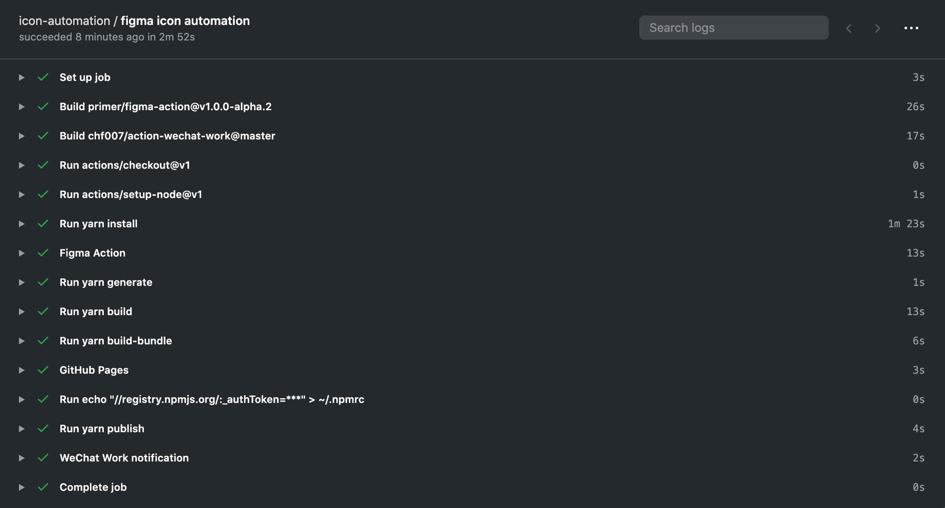
Task: Expand the Build chf007/action-wechat-work@master step
Action: coord(21,136)
